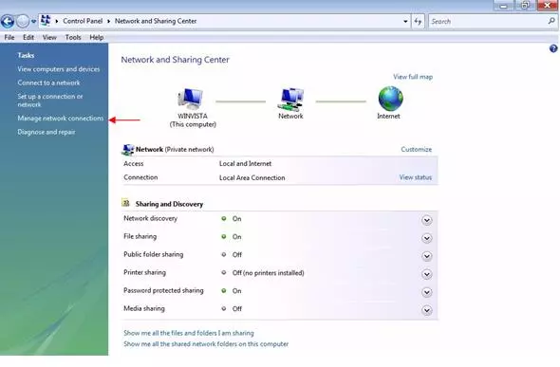Expand Password protected sharing chevron
The width and height of the screenshot is (560, 367).
pyautogui.click(x=427, y=292)
